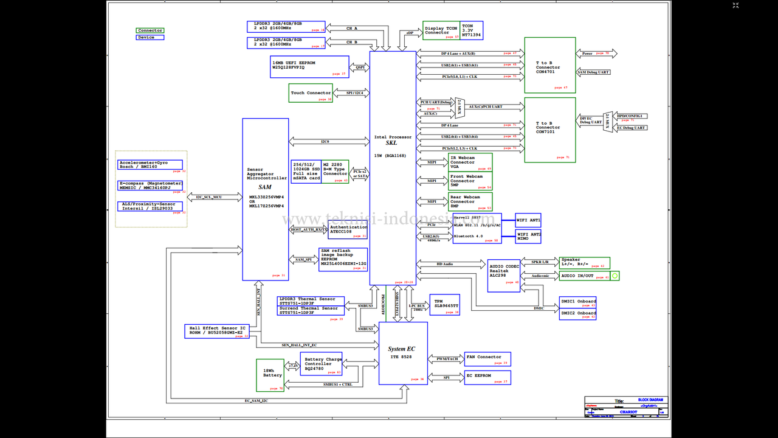This screenshot has height=438, width=778.
Task: Click the WIFI ANT1 box
Action: tap(528, 220)
